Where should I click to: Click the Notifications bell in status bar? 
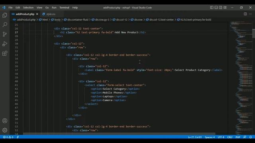251,137
